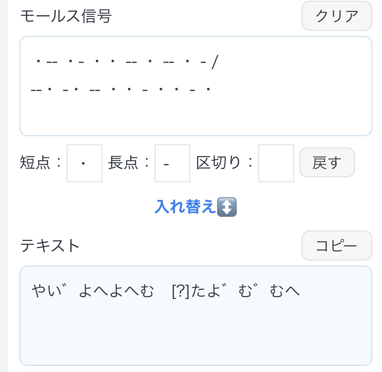This screenshot has width=382, height=372.
Task: Click the slash in the Morse code
Action: (x=215, y=62)
